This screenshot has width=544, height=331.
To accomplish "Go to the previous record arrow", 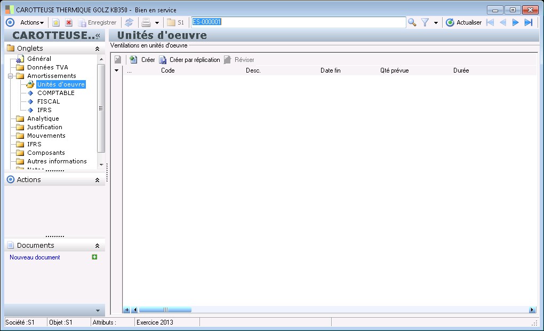I will [503, 22].
